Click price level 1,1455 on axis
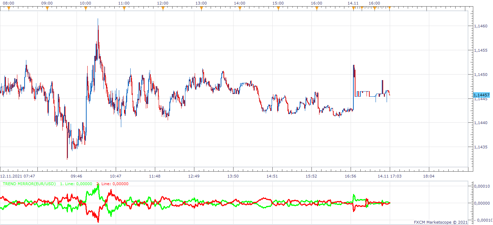 point(481,50)
